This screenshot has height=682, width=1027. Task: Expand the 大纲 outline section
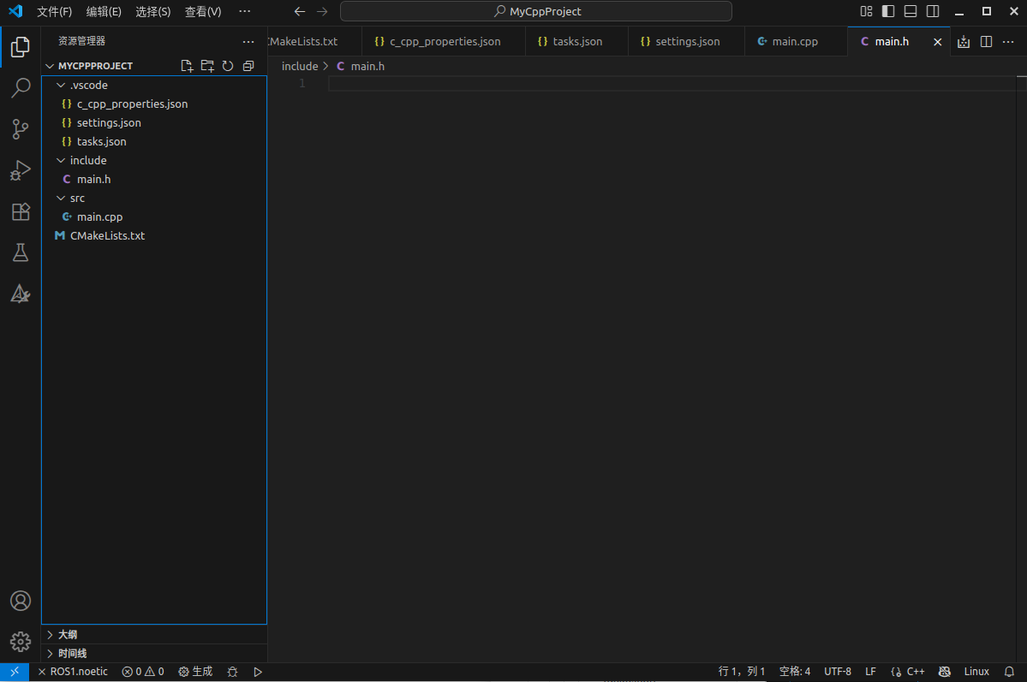[x=68, y=635]
